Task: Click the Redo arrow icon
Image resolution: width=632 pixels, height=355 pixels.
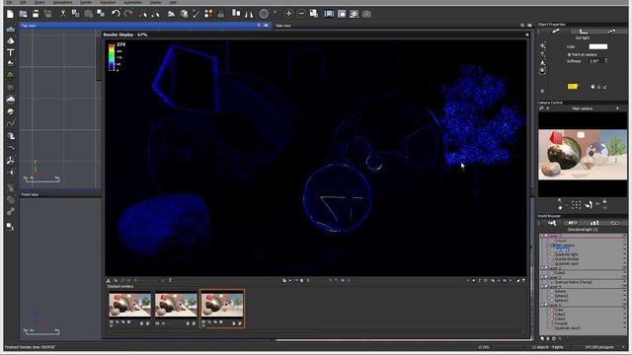Action: 128,14
